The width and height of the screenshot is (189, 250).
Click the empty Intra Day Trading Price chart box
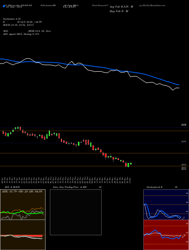click(x=76, y=212)
